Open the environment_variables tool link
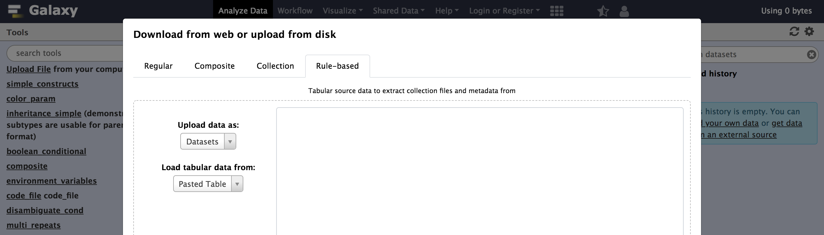The width and height of the screenshot is (824, 235). click(51, 181)
